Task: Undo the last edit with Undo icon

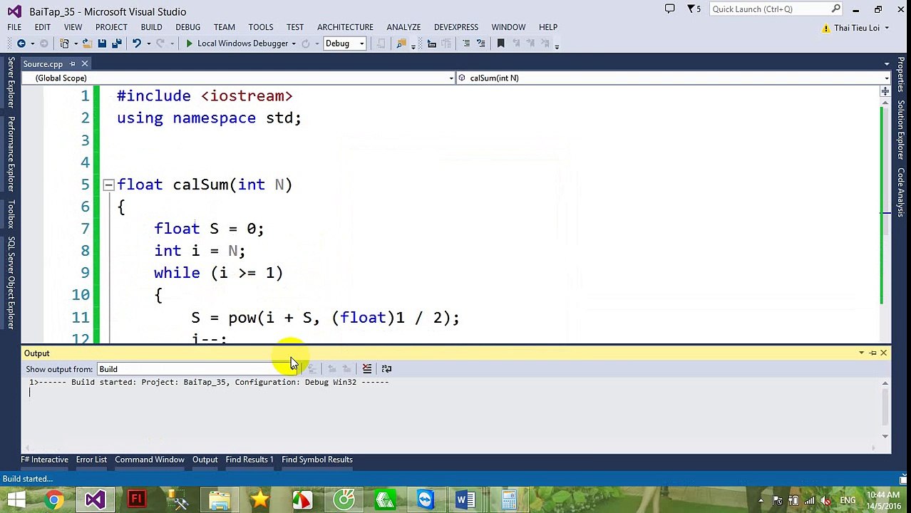Action: 136,43
